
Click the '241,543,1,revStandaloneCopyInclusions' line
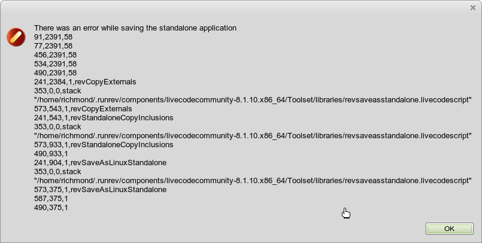[104, 118]
